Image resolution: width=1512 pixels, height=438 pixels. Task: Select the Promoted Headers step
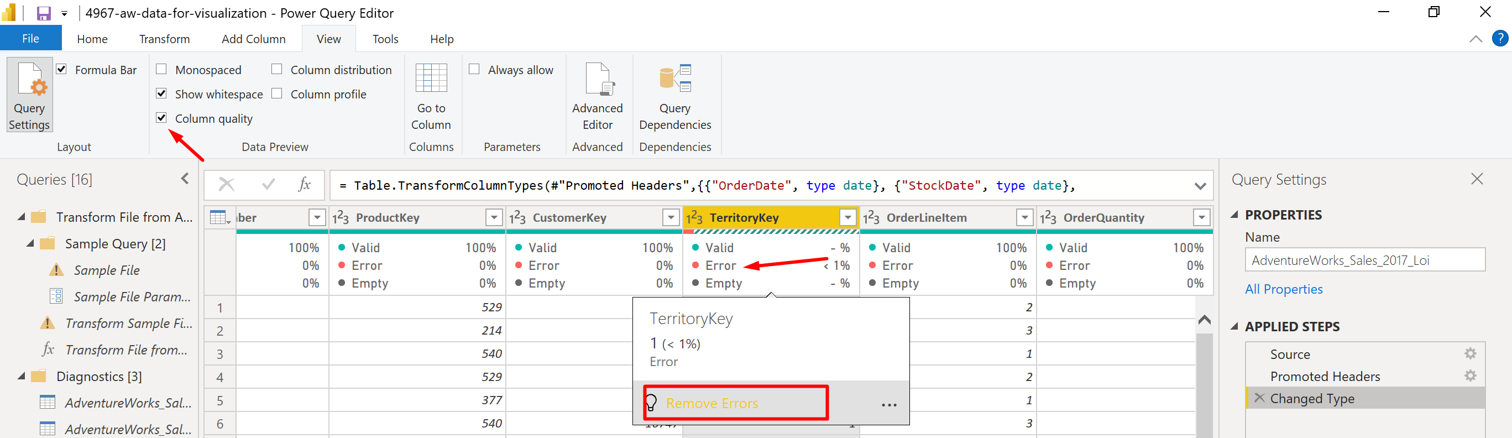point(1325,377)
